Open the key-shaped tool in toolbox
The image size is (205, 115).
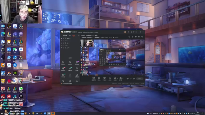tap(63, 81)
